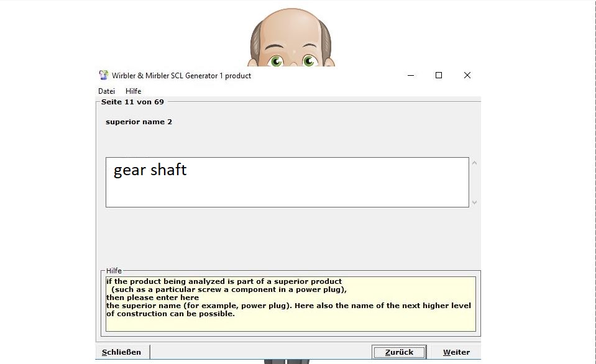
Task: Close the SCL Generator window
Action: [467, 75]
